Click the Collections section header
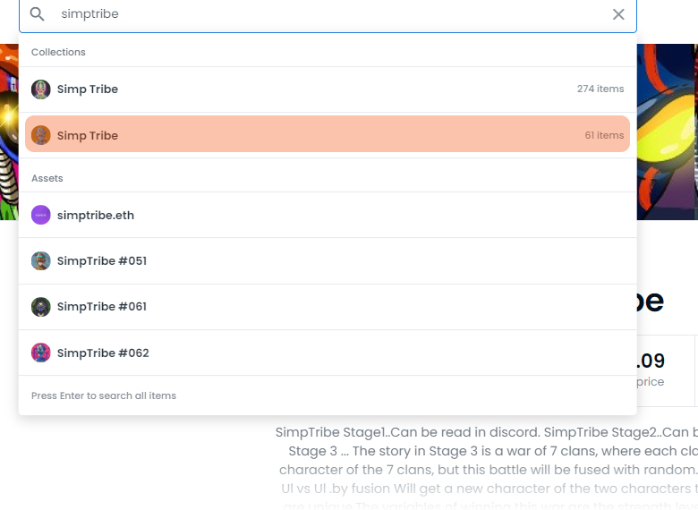This screenshot has height=510, width=698. coord(58,52)
